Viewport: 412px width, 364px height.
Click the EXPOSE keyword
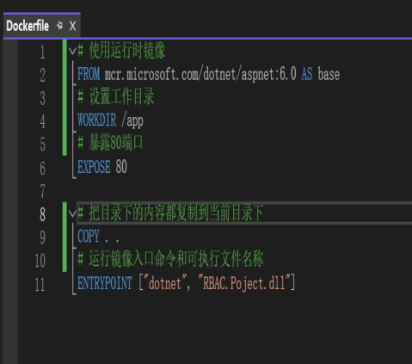(x=94, y=167)
